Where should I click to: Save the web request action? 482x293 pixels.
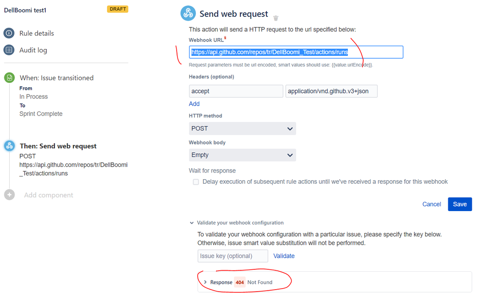pos(460,204)
